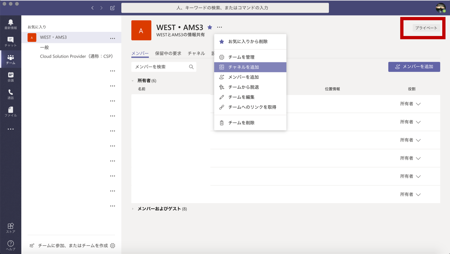
Task: Click the orange team avatar A in header
Action: coord(141,30)
